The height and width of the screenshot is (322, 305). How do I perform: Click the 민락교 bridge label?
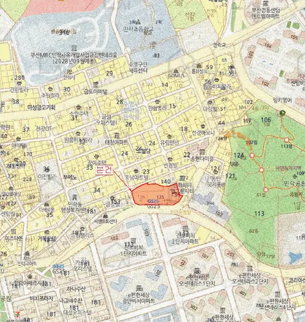click(x=219, y=45)
